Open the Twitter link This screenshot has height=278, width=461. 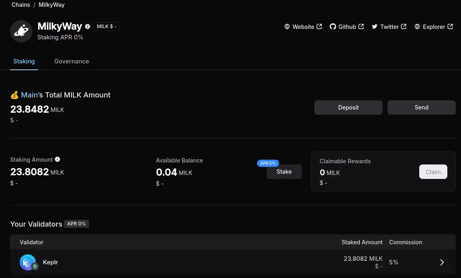click(389, 27)
